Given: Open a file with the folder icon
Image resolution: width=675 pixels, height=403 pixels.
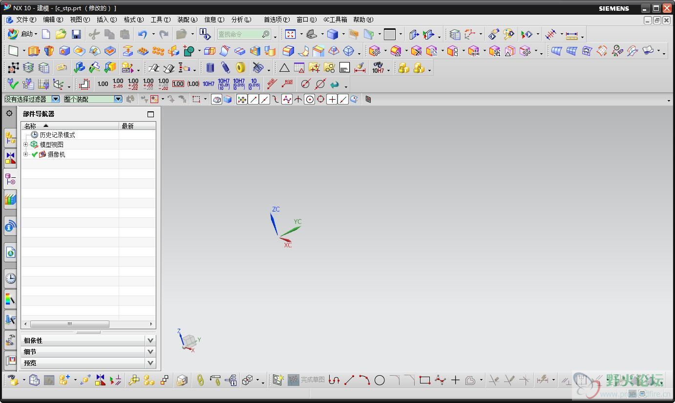Looking at the screenshot, I should click(x=61, y=34).
